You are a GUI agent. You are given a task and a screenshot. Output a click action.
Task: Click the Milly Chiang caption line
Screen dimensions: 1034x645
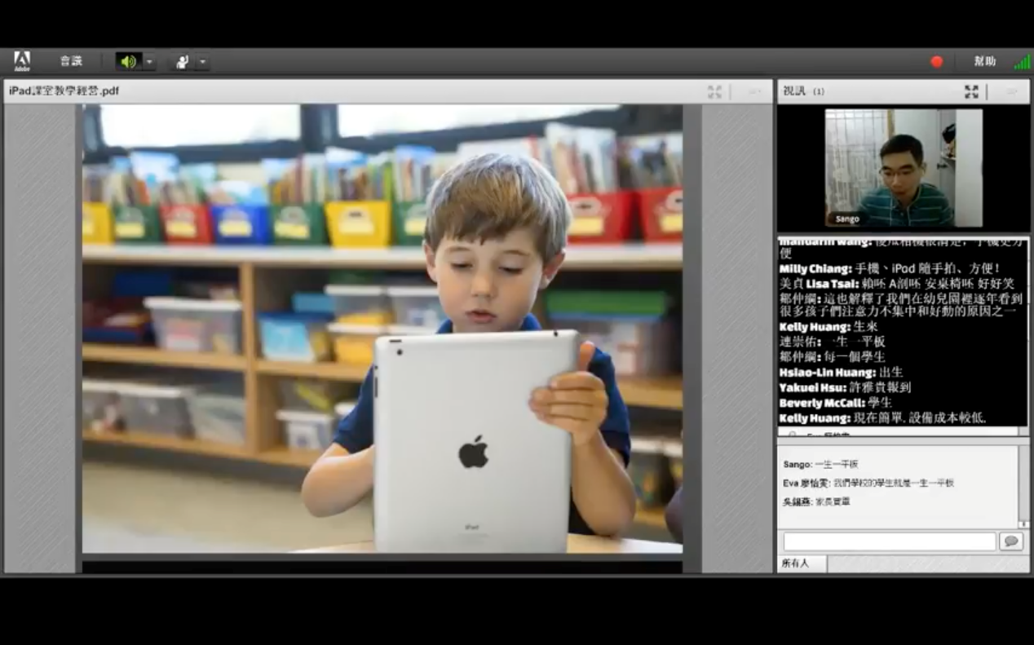coord(889,268)
